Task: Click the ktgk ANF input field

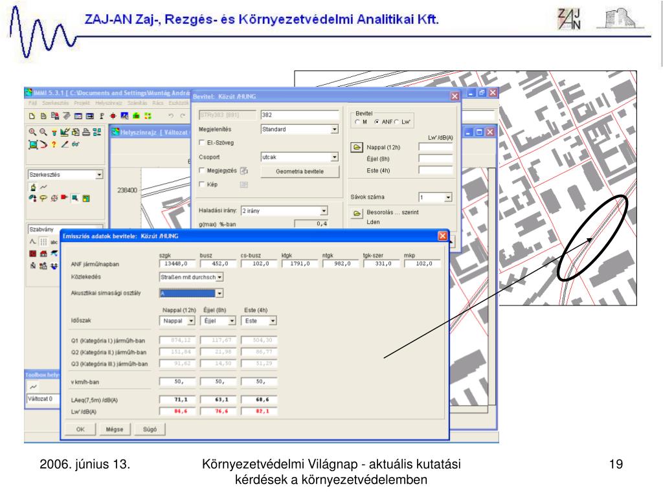Action: coord(300,264)
